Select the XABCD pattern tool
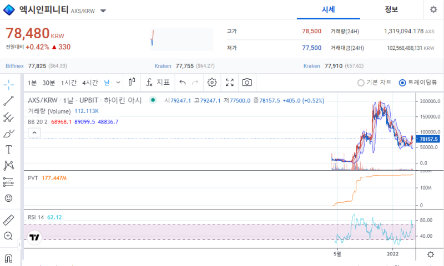444x266 pixels. pyautogui.click(x=8, y=165)
